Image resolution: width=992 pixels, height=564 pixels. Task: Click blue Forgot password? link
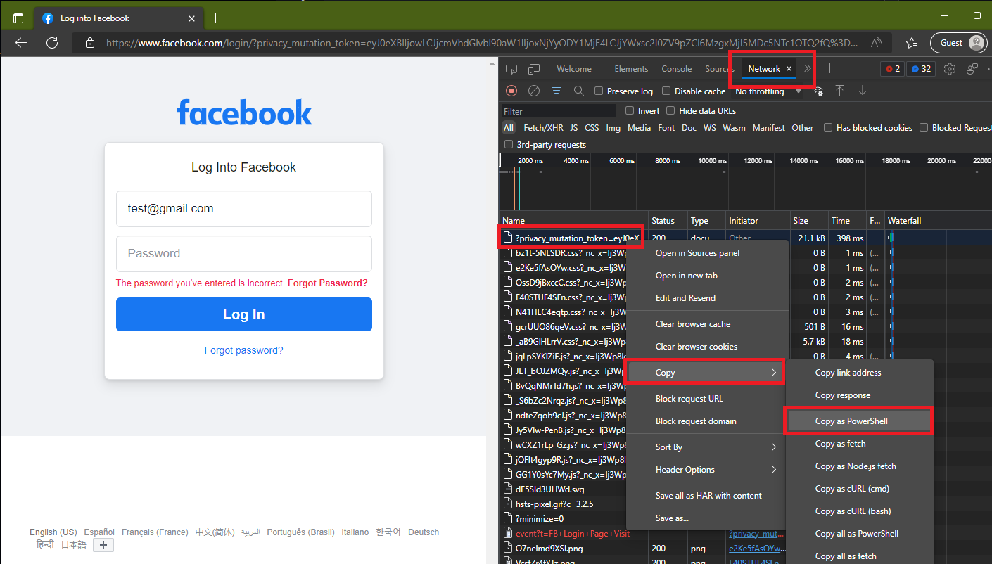click(x=244, y=350)
